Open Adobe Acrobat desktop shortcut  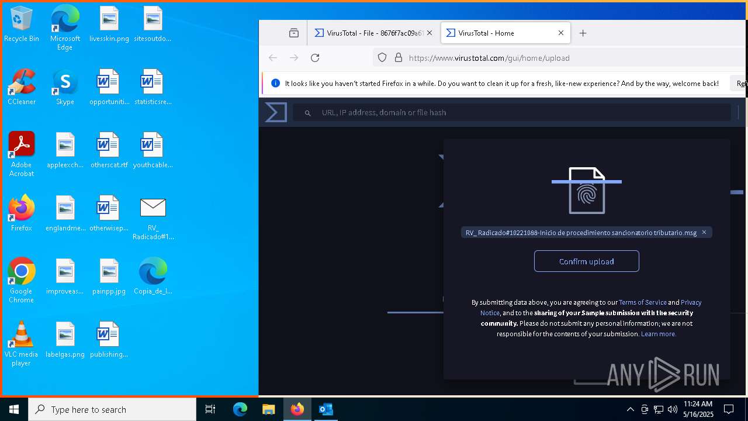pyautogui.click(x=22, y=154)
